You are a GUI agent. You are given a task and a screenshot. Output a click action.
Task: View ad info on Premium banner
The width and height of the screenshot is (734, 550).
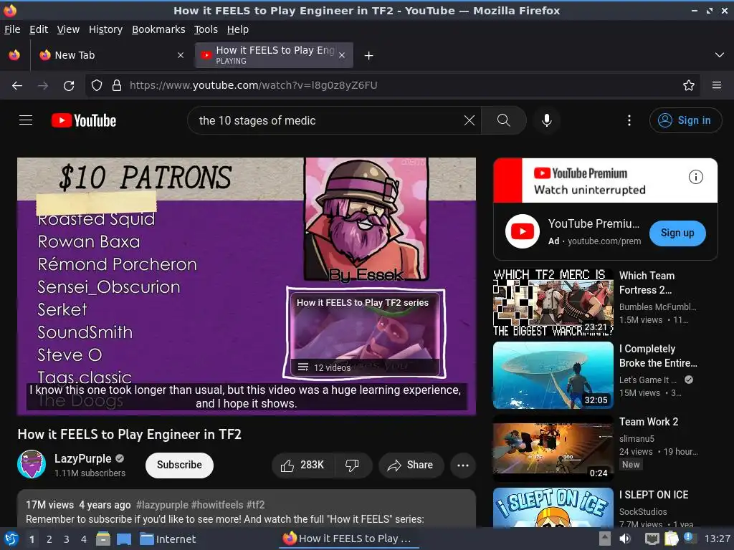click(x=695, y=177)
